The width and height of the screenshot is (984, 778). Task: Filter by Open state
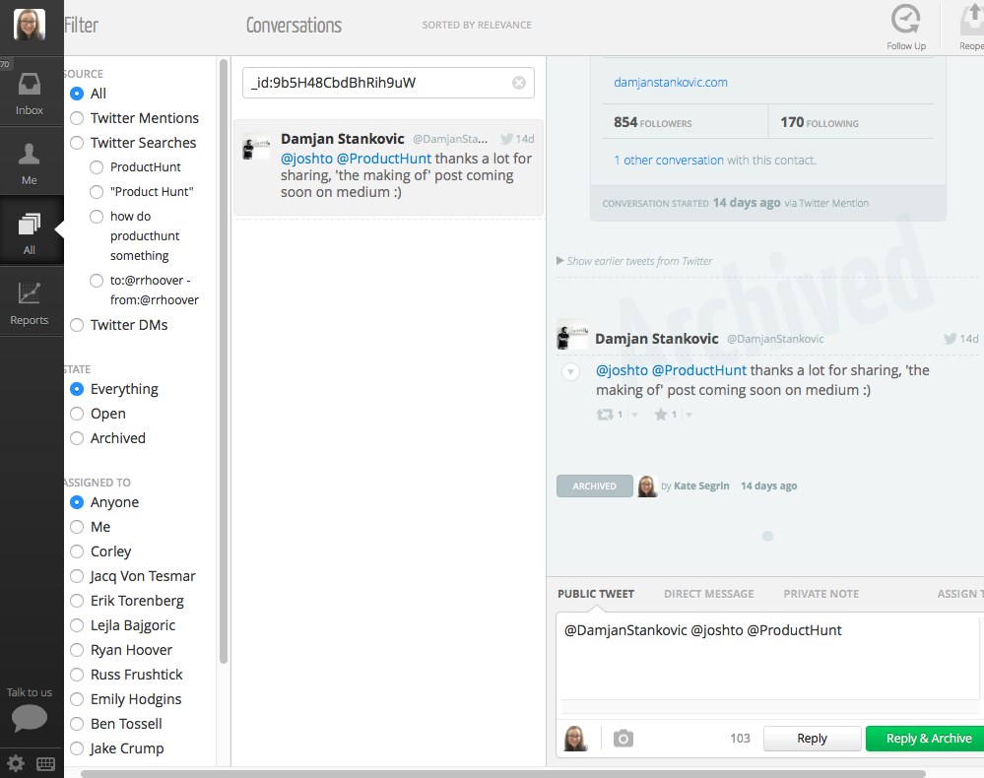77,414
